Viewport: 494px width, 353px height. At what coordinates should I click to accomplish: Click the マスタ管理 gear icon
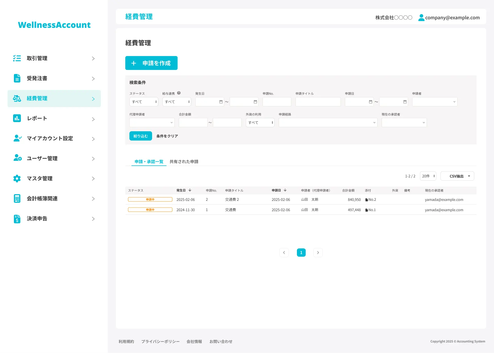click(17, 178)
